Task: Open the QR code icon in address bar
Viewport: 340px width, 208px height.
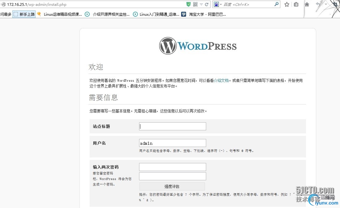Action: [195, 4]
